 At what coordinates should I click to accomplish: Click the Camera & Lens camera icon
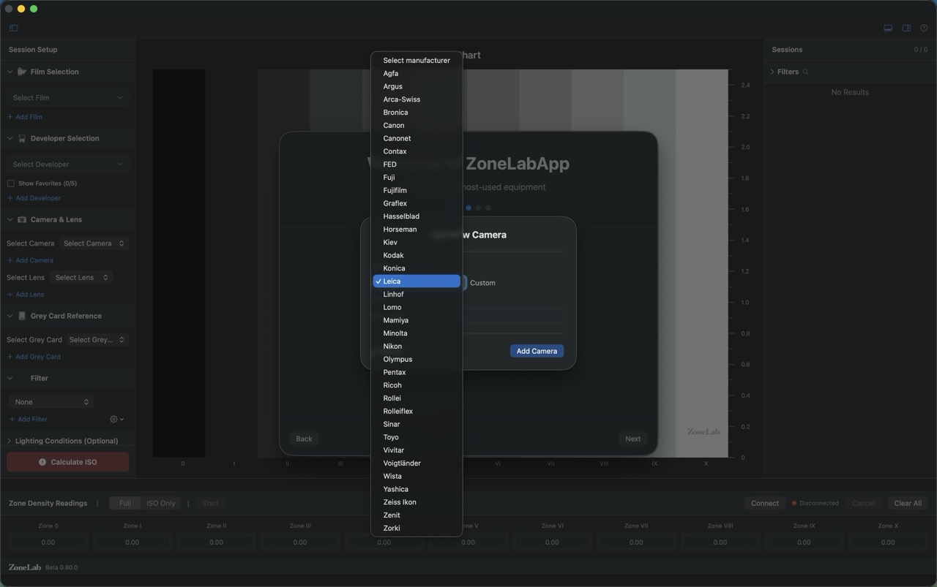click(22, 219)
